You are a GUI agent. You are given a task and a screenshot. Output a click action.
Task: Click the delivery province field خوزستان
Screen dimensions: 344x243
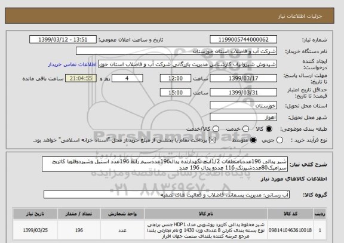pos(243,106)
